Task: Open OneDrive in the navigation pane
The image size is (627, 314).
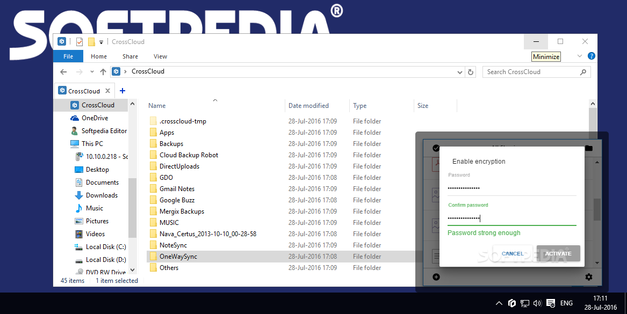Action: [x=95, y=118]
